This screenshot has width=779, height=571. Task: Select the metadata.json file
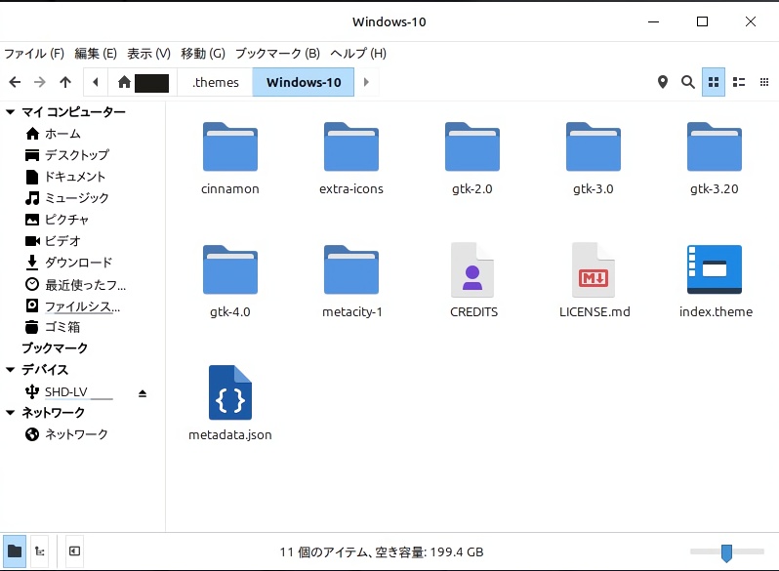(x=230, y=403)
